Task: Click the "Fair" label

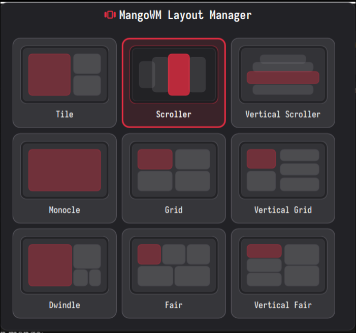Action: pyautogui.click(x=174, y=305)
